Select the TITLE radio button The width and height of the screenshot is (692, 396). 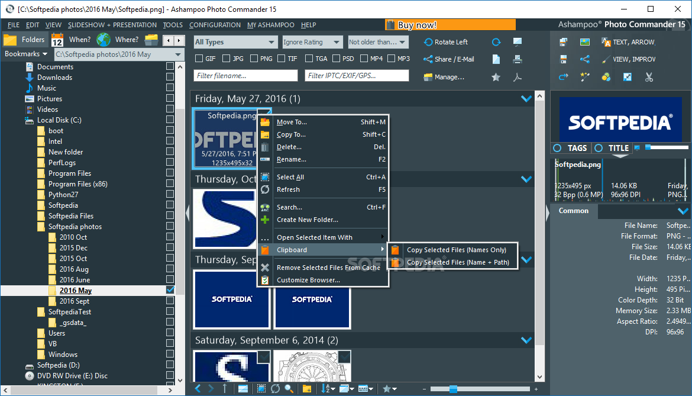pyautogui.click(x=599, y=148)
